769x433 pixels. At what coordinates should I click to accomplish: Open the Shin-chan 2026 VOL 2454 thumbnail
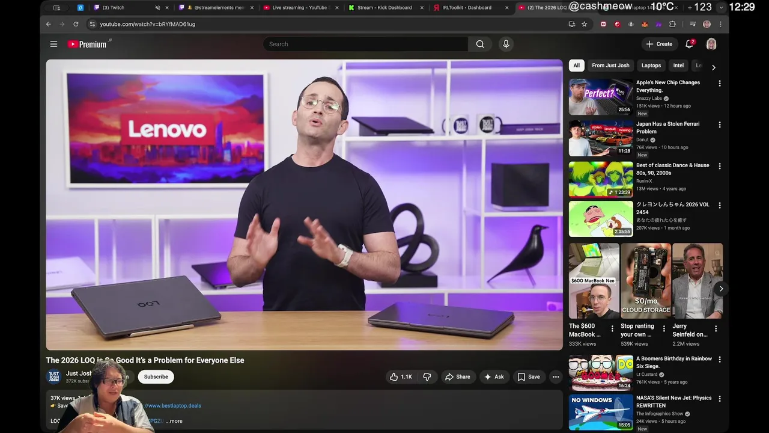601,219
